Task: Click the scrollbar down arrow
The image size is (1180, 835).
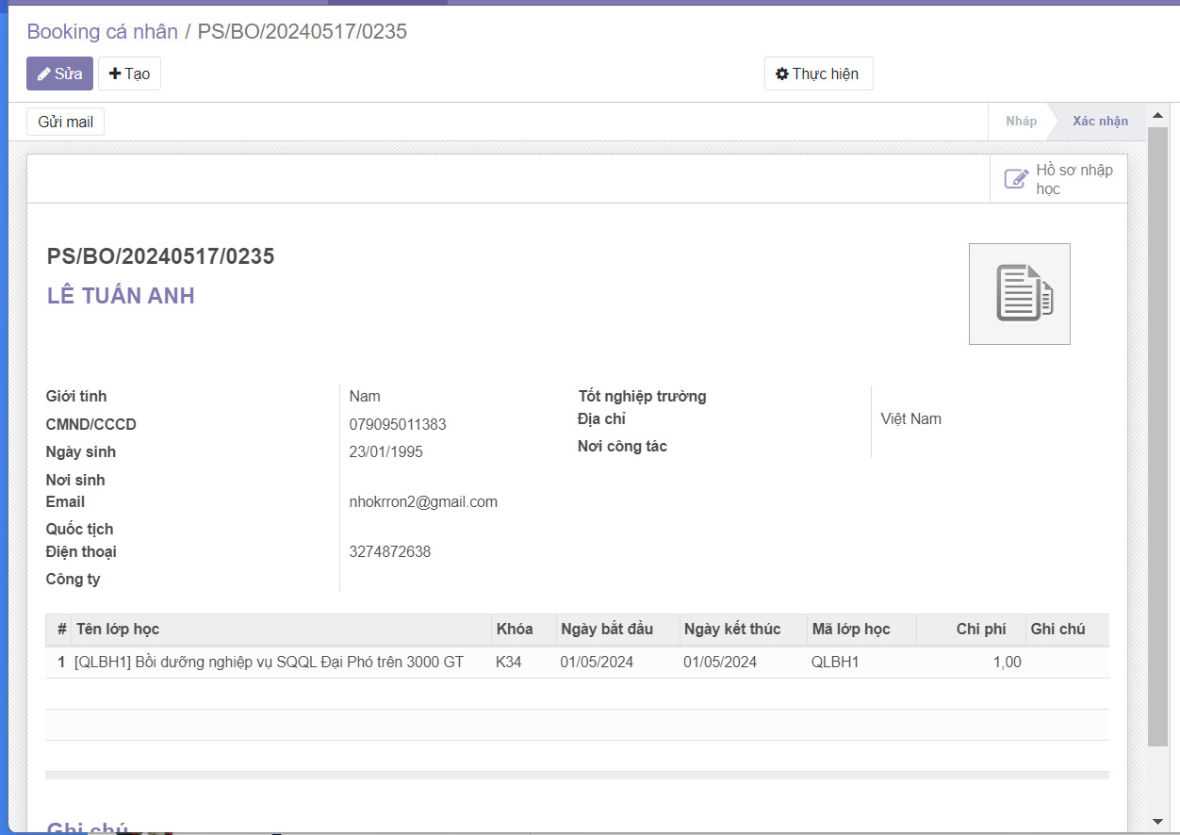Action: (1157, 822)
